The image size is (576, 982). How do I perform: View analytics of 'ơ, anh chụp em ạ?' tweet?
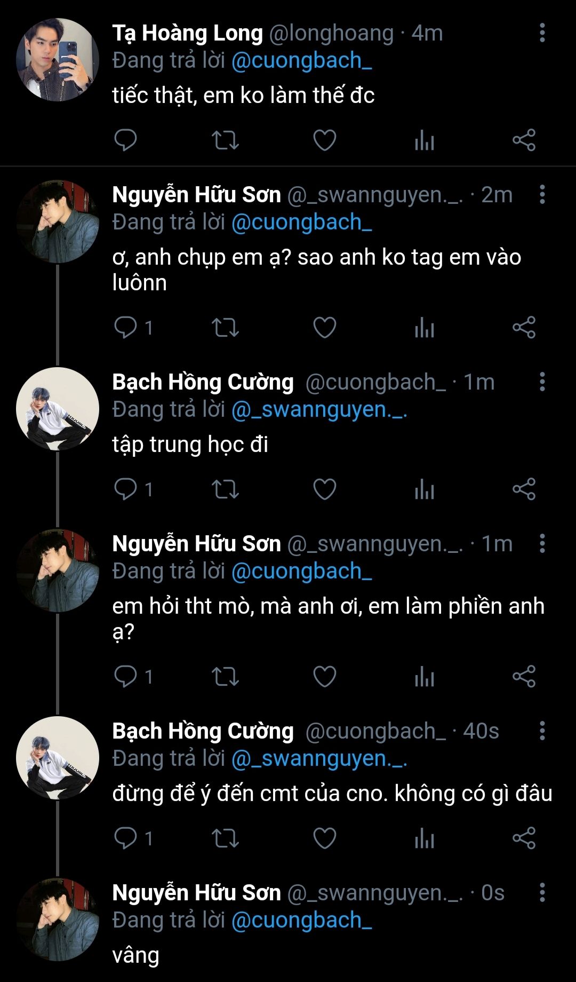point(425,328)
